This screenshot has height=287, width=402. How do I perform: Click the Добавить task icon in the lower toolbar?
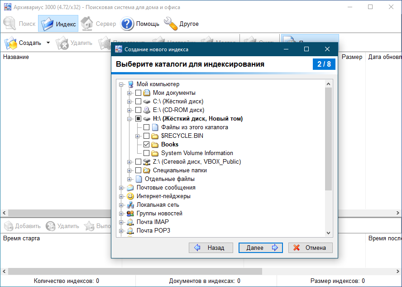(9, 226)
